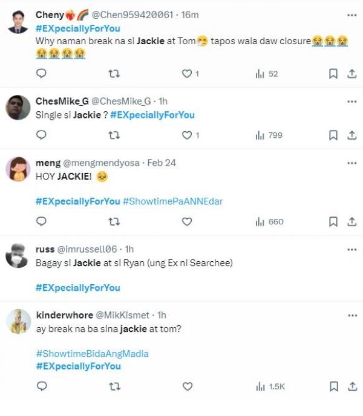View analytics for ChesMike_G's 799 views

click(x=269, y=135)
